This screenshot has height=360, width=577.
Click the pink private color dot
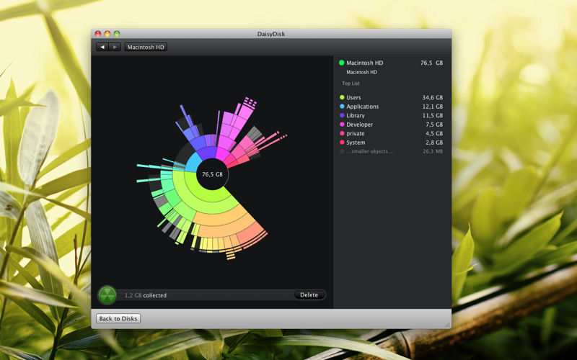tap(342, 133)
